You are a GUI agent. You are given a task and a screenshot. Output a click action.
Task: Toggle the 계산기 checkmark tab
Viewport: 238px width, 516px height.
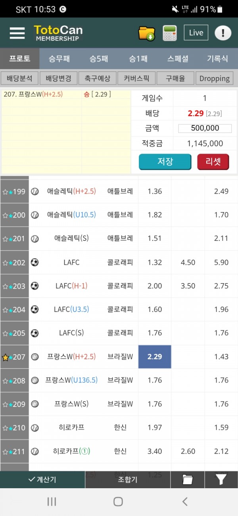[42, 479]
